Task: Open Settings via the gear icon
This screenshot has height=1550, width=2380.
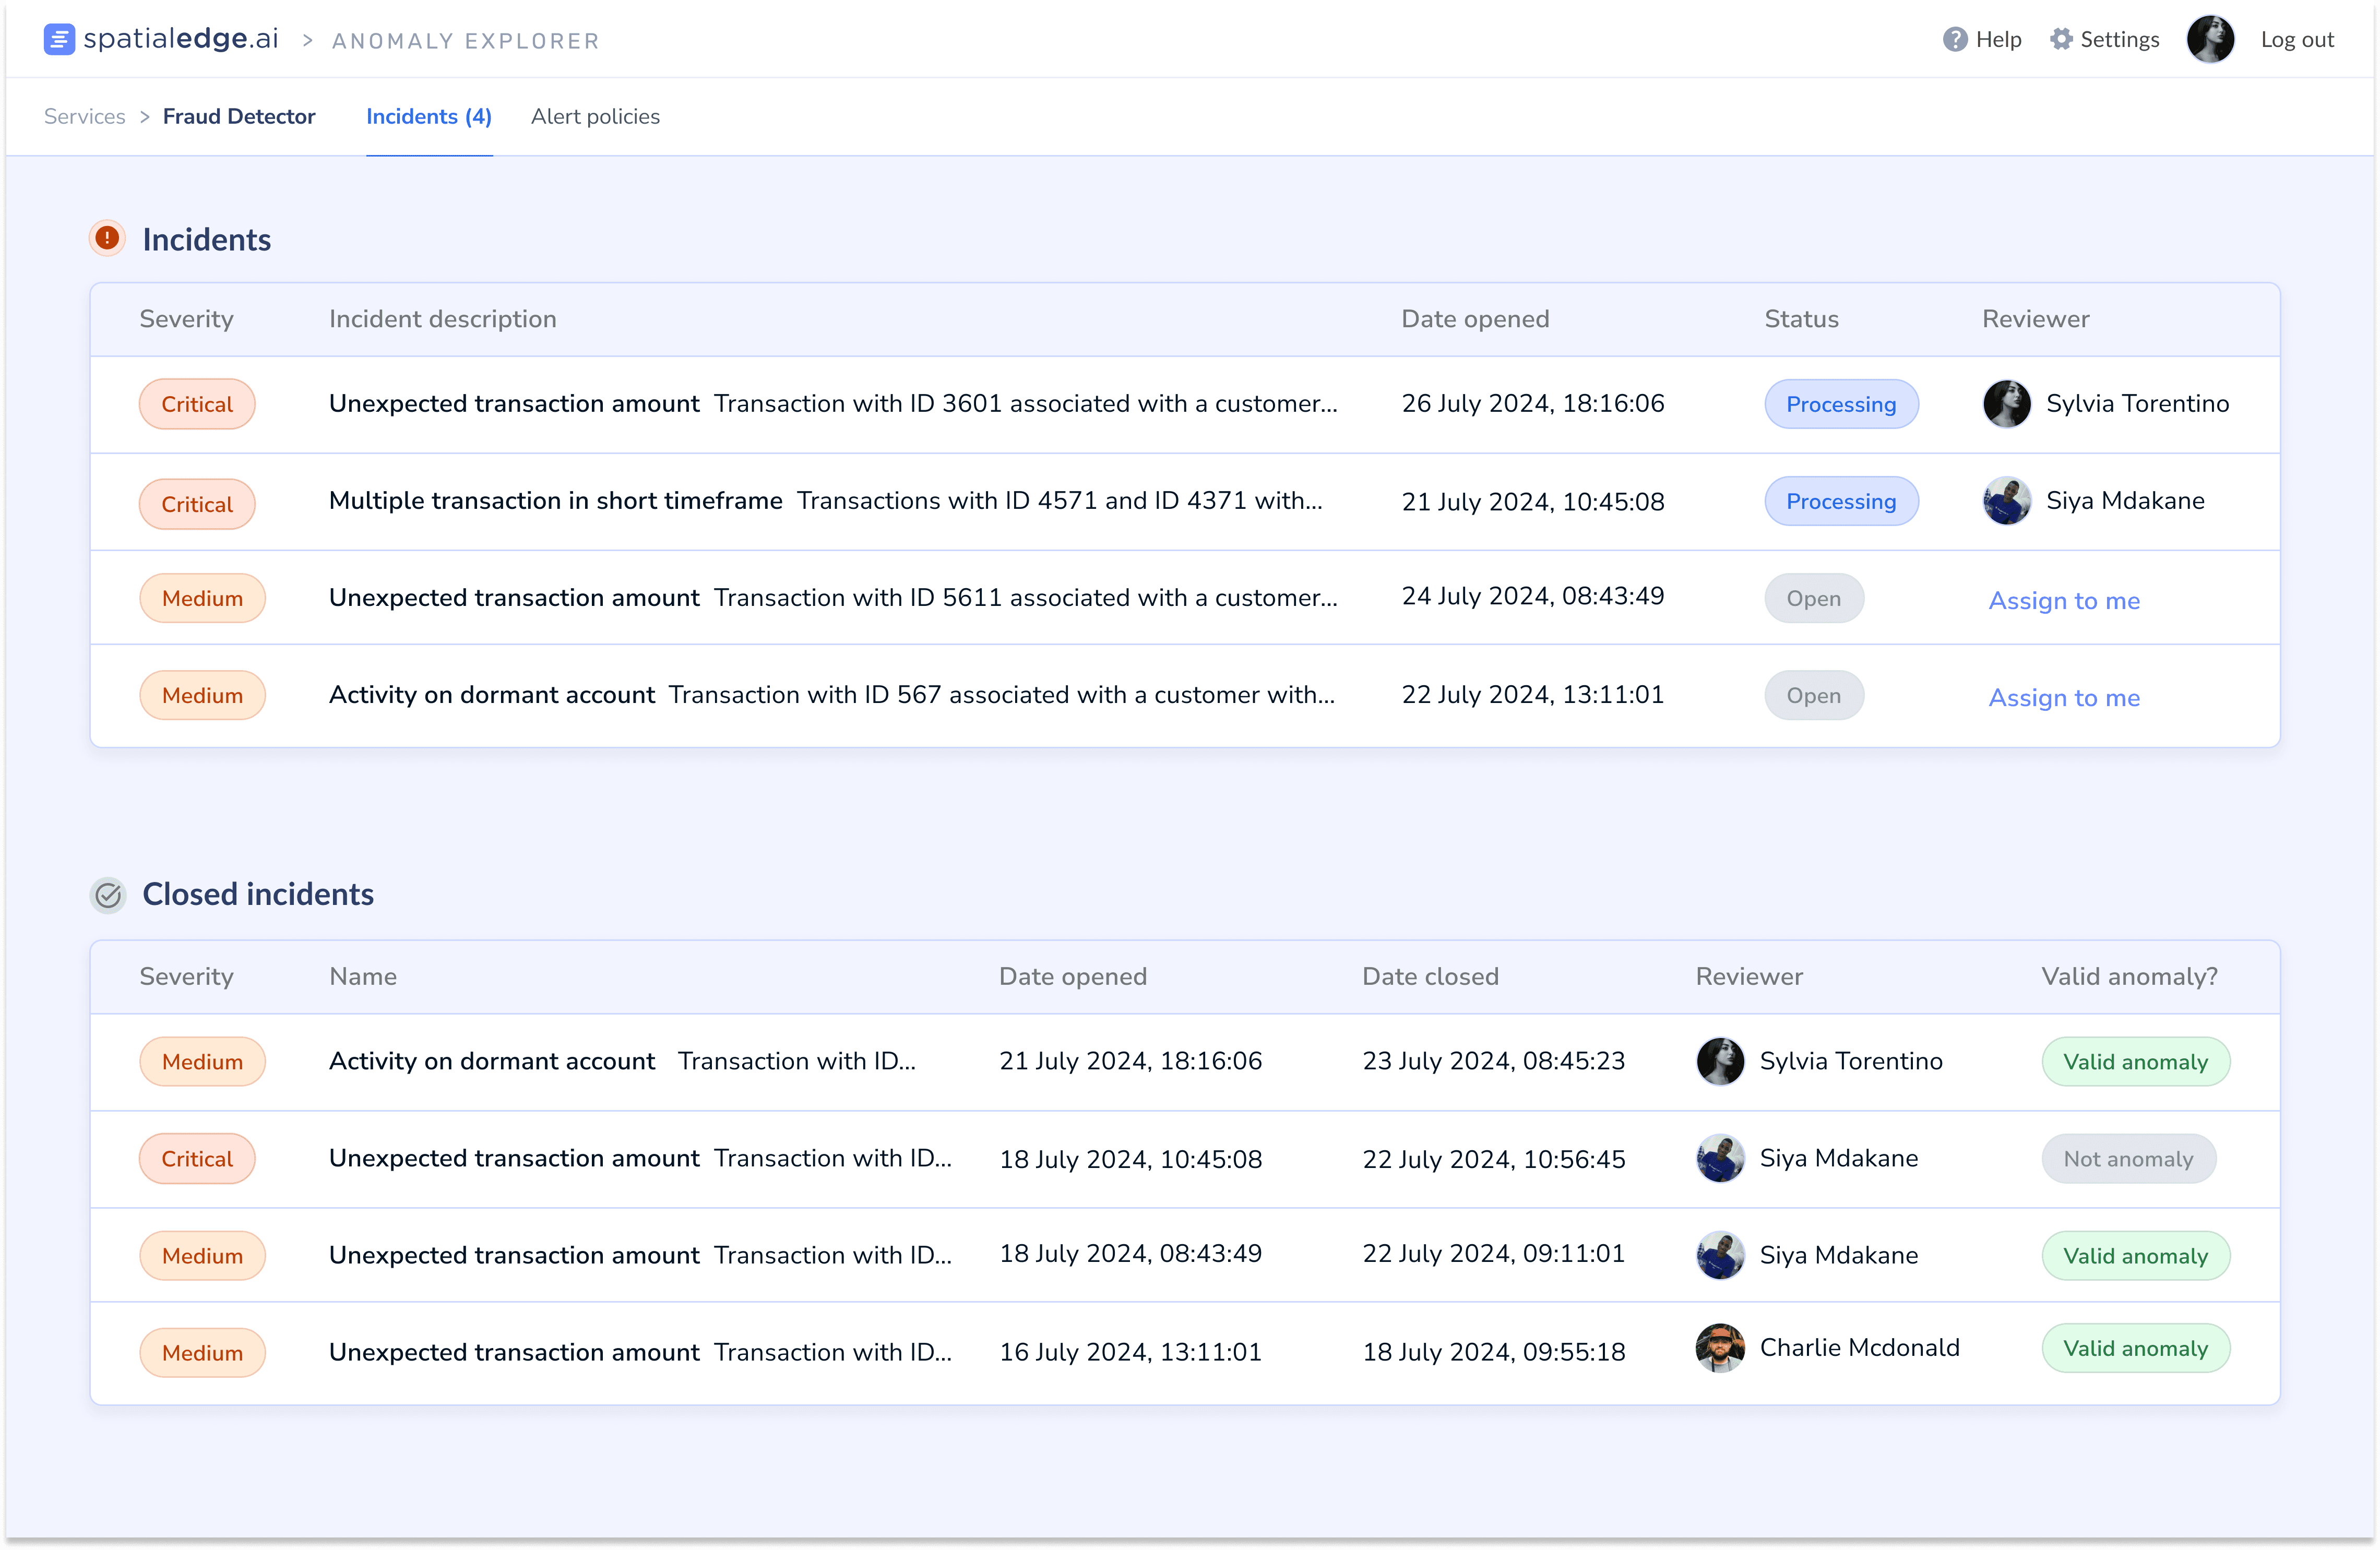Action: coord(2060,40)
